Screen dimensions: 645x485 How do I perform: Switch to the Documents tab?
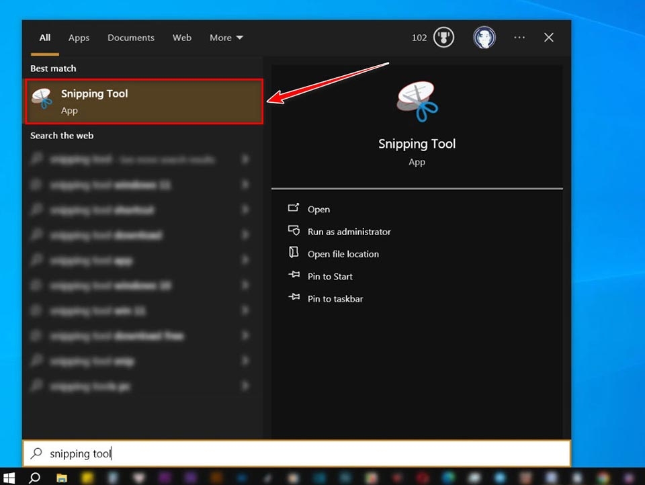click(x=131, y=38)
